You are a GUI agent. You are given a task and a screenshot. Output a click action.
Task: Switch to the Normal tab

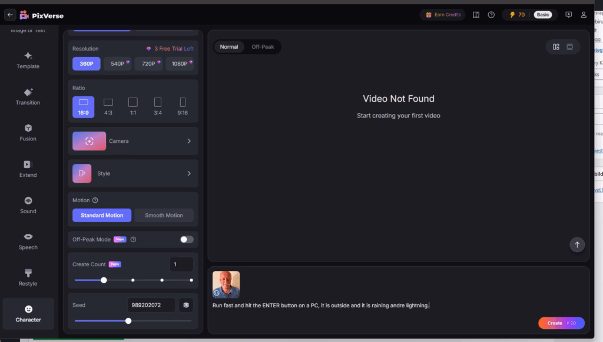(229, 47)
